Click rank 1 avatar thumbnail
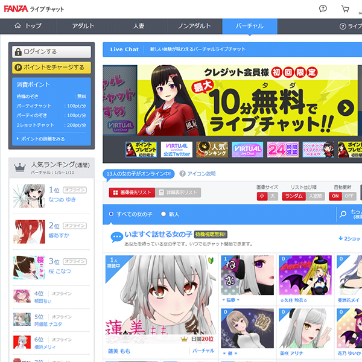This screenshot has width=362, height=362. (x=29, y=195)
